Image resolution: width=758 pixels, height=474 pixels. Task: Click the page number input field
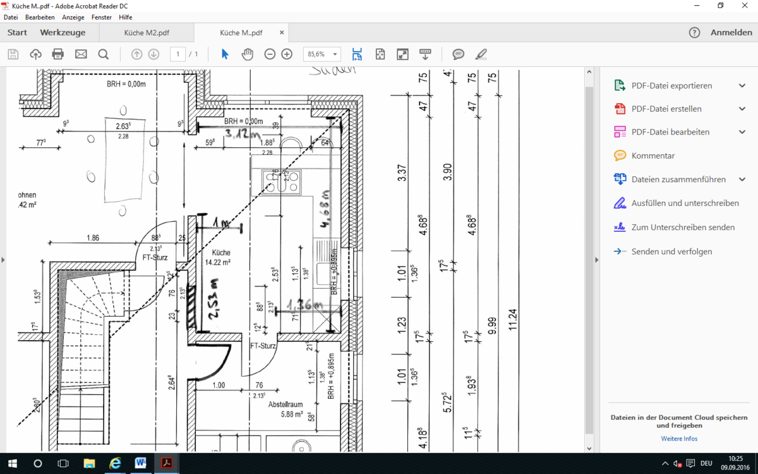(x=178, y=54)
